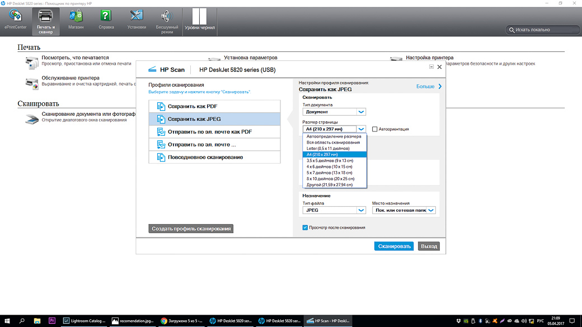Choose 3,5 x 5 дюймов (9 x 13 см)
The width and height of the screenshot is (582, 327).
point(335,160)
